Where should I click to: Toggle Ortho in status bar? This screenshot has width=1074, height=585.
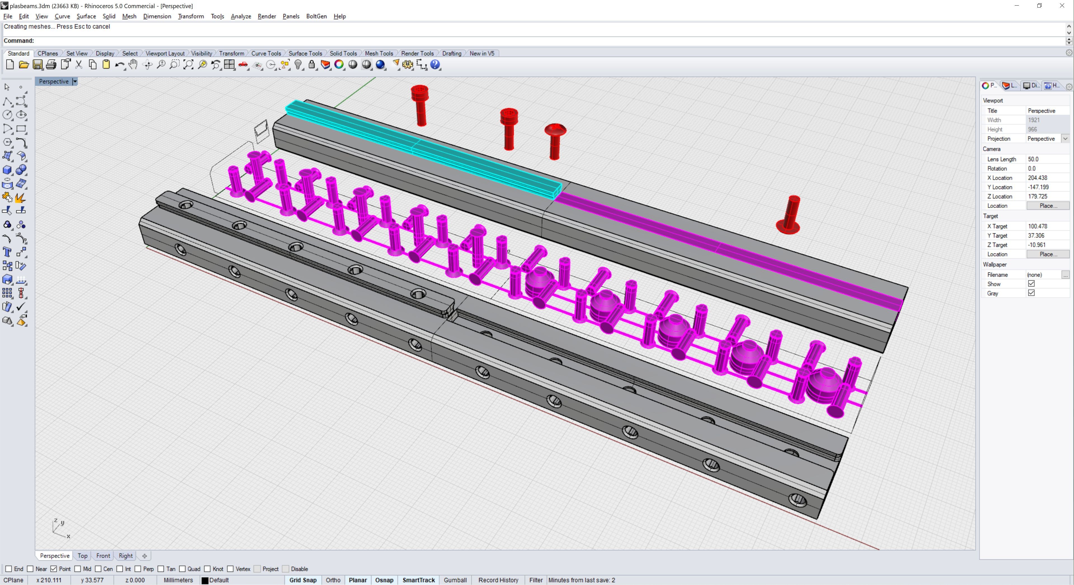pos(333,580)
